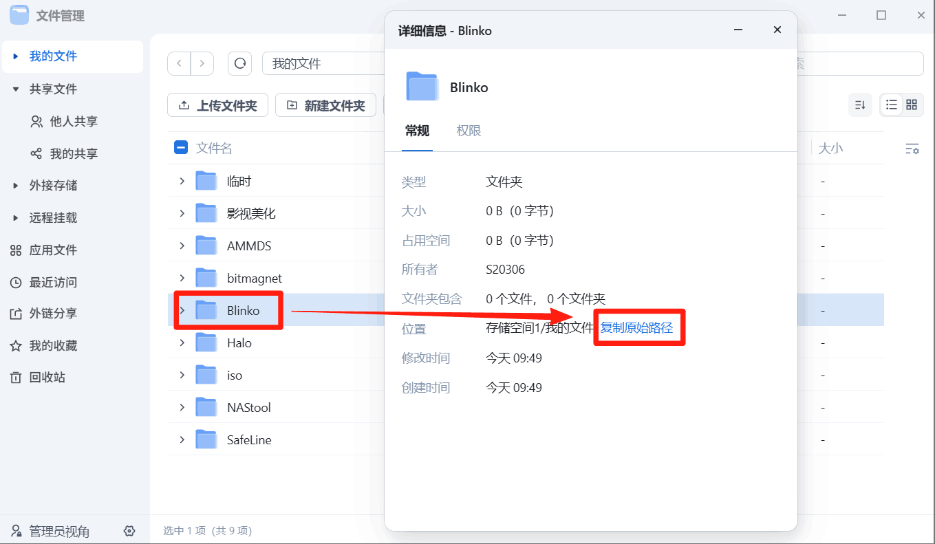Switch to the 权限 tab

469,131
